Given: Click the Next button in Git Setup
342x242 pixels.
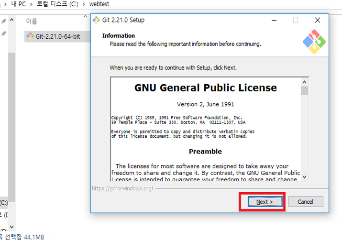Looking at the screenshot, I should click(x=265, y=202).
